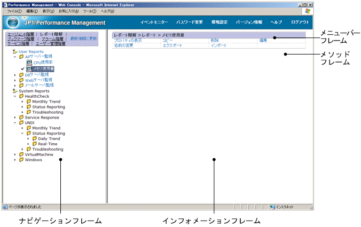
Task: Expand the DBサーバ監視 tree node
Action: coord(15,75)
